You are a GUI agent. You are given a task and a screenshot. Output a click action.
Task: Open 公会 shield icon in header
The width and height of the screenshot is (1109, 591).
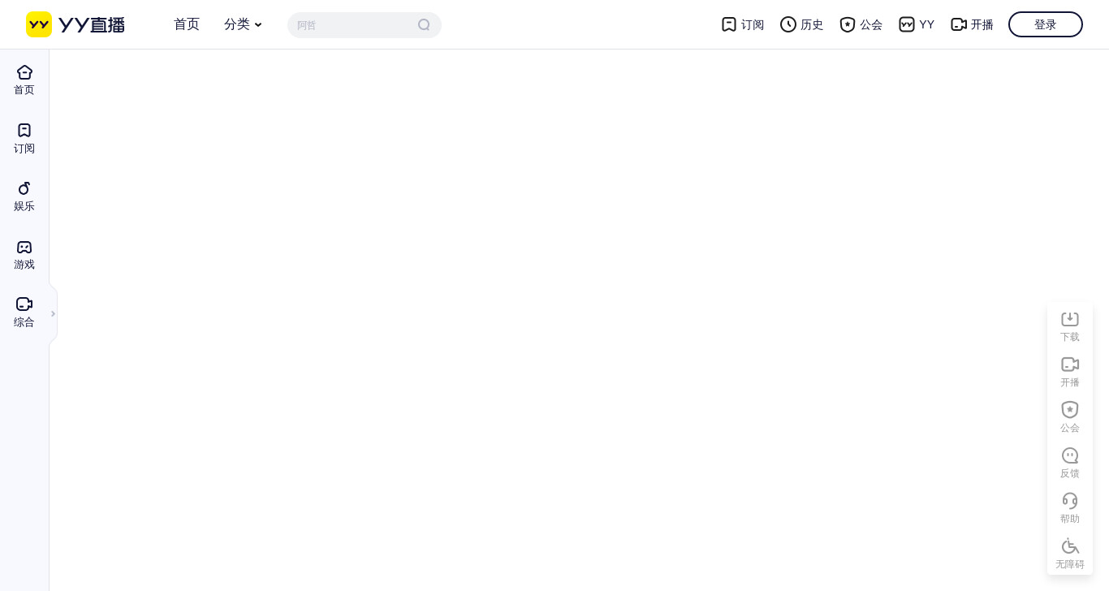848,24
